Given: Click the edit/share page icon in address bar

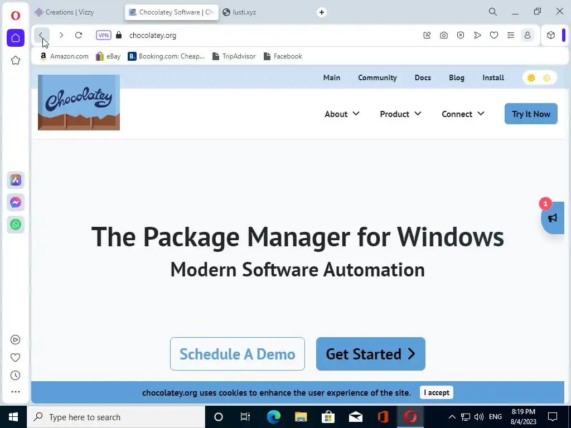Looking at the screenshot, I should (427, 35).
